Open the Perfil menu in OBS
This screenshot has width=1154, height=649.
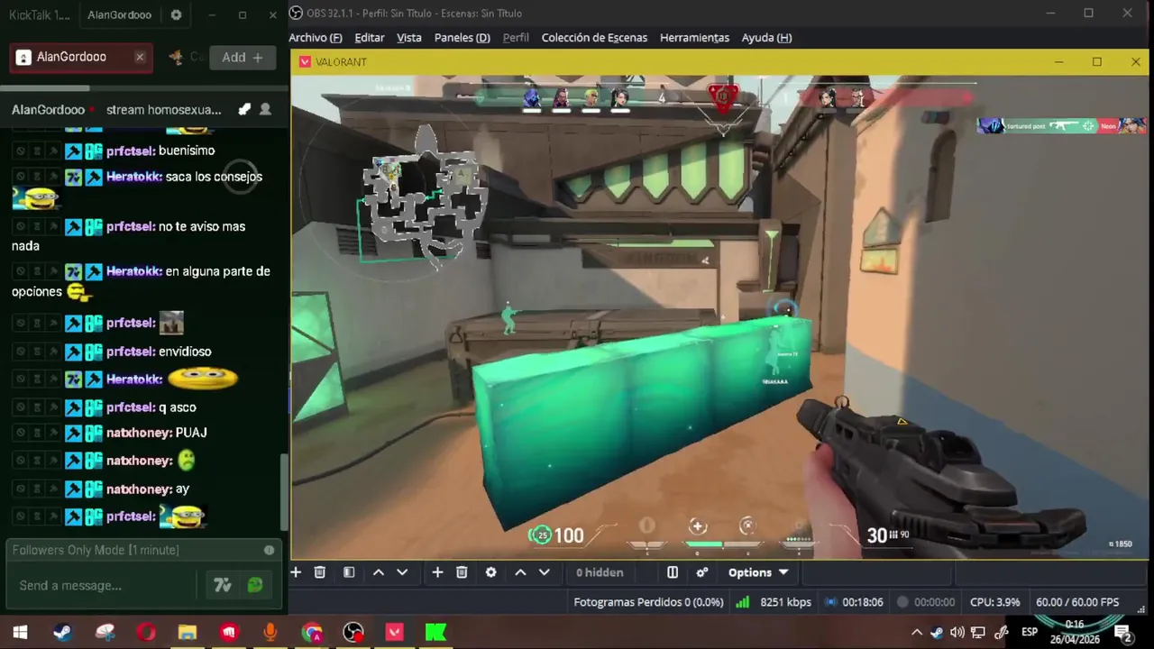[516, 38]
